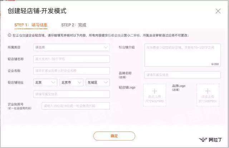Expand the 北京市 city dropdown
The image size is (229, 148).
(x=72, y=83)
